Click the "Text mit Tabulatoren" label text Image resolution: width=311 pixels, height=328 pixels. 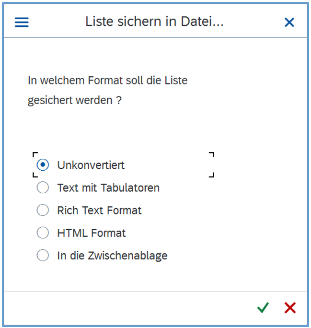[x=108, y=187]
